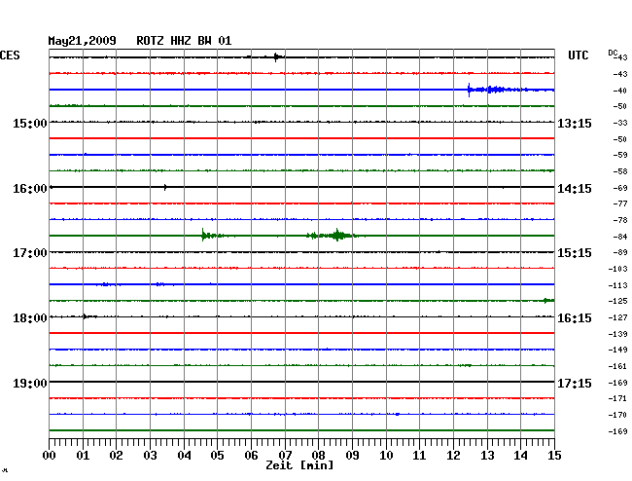
Task: Click the 13:15 UTC time label
Action: (575, 123)
